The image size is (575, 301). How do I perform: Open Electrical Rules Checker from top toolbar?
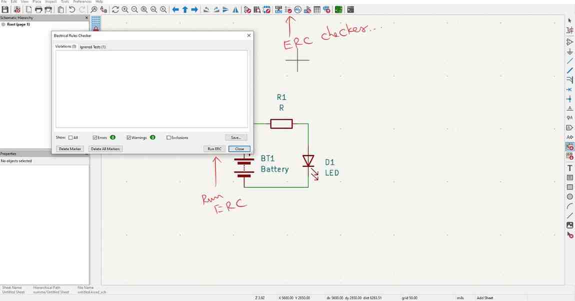(x=288, y=10)
